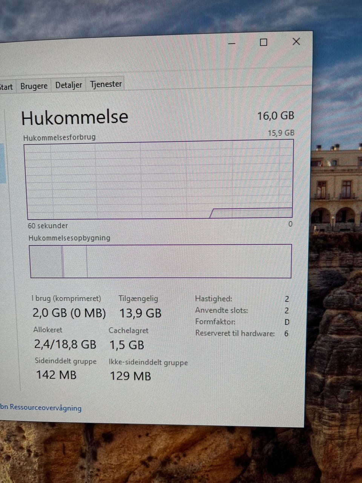Click the 142 MB value
The width and height of the screenshot is (362, 483).
coord(56,375)
